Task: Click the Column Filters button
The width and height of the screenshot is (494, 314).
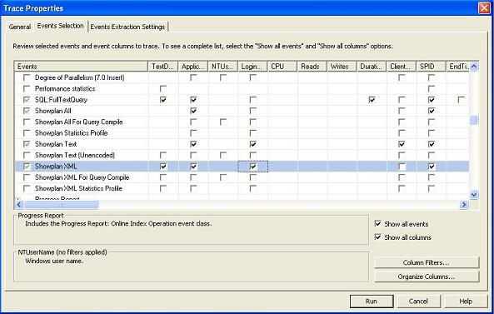Action: 427,262
